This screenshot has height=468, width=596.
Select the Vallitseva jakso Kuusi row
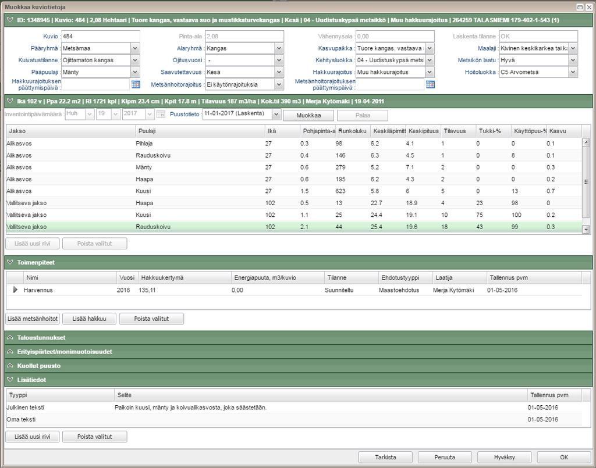point(293,215)
